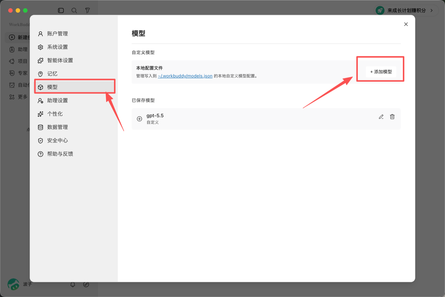Click the gpt-5.5 model name
This screenshot has width=445, height=297.
coord(155,116)
